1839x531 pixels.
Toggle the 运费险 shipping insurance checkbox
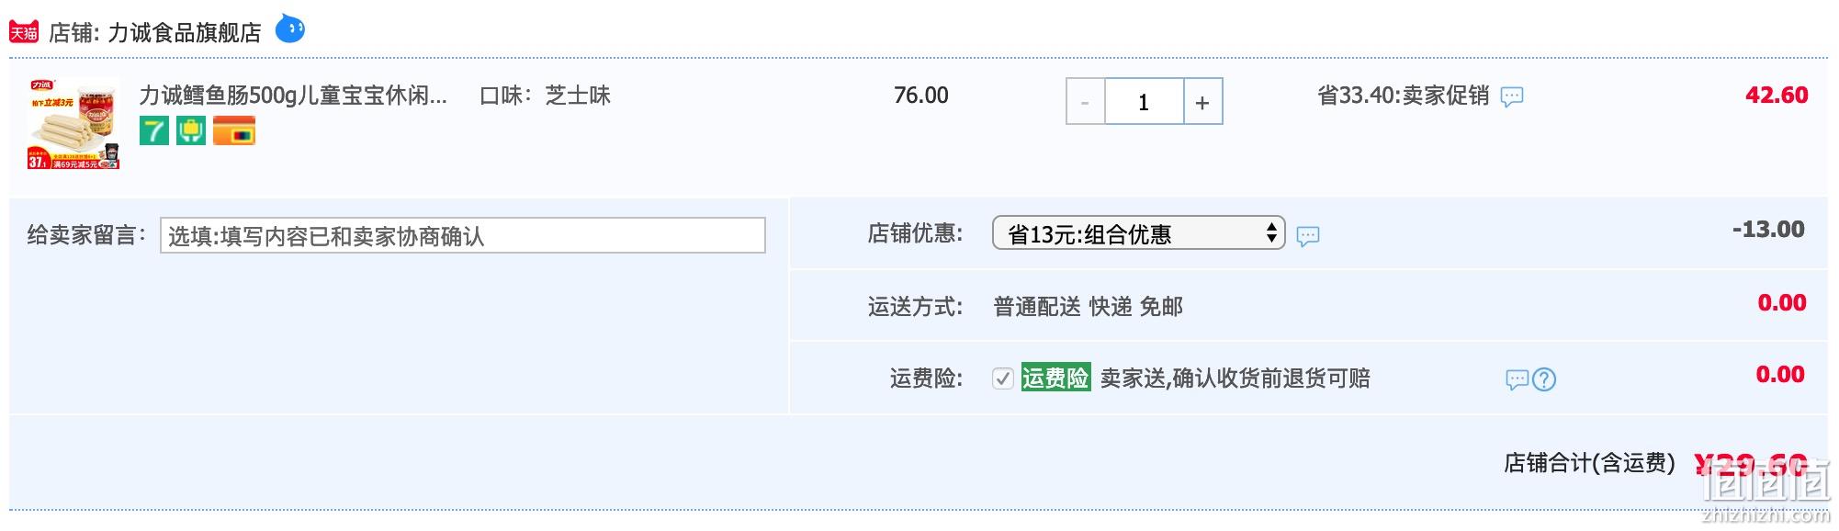click(1002, 378)
